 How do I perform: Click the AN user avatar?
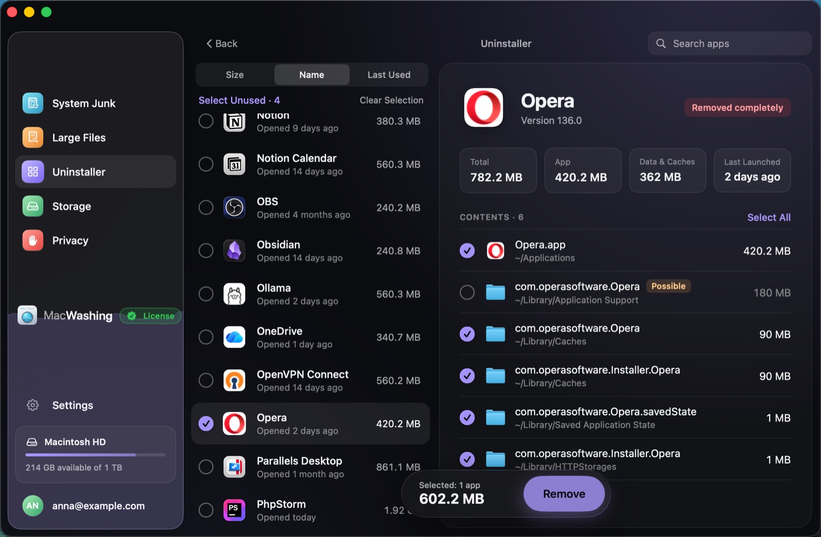[x=33, y=506]
